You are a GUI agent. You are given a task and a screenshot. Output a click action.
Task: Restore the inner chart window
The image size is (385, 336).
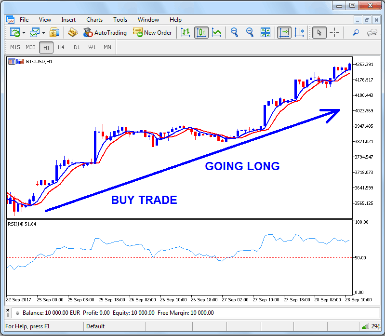pos(367,20)
